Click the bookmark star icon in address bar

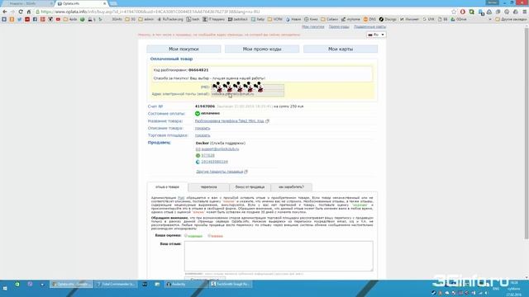(x=454, y=12)
